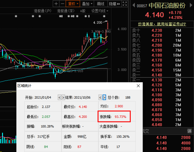Move start date later with right arrow
Image resolution: width=194 pixels, height=152 pixels.
(63, 97)
